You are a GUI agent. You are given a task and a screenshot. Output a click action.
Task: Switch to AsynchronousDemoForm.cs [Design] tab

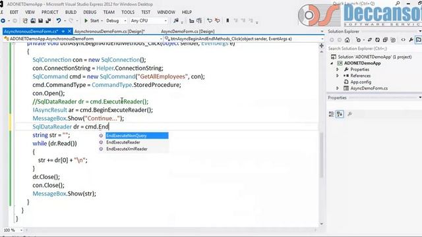coord(109,32)
